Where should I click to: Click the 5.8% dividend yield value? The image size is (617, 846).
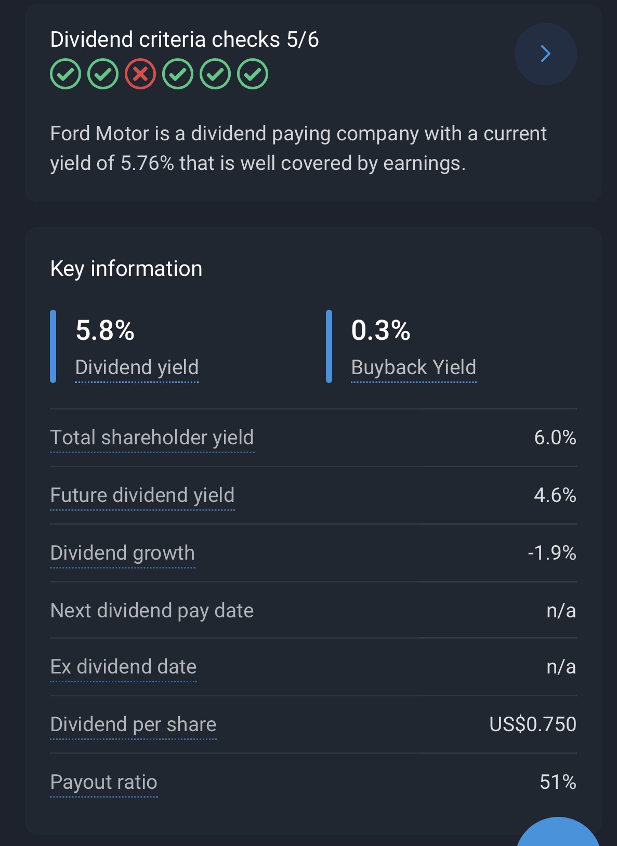tap(105, 331)
